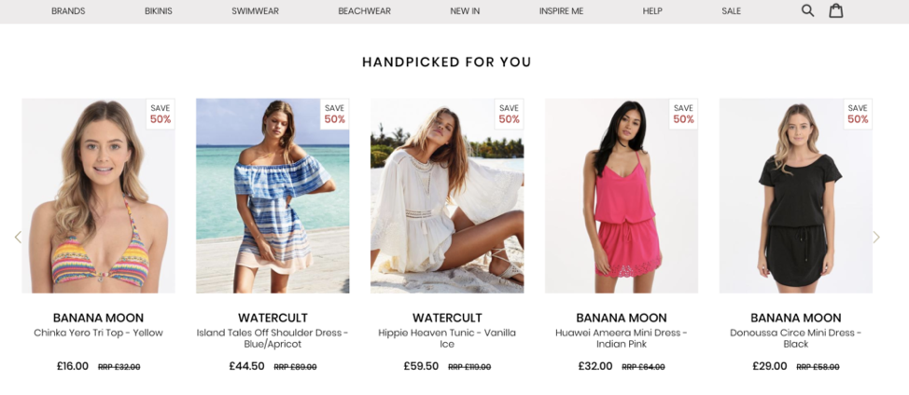
Task: Click the Watercult brand above Hippie Heaven
Action: pos(447,318)
